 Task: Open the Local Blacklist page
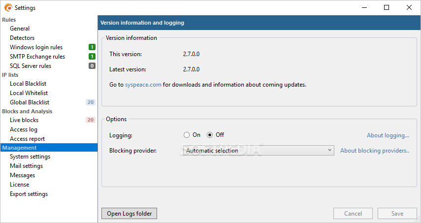[28, 84]
